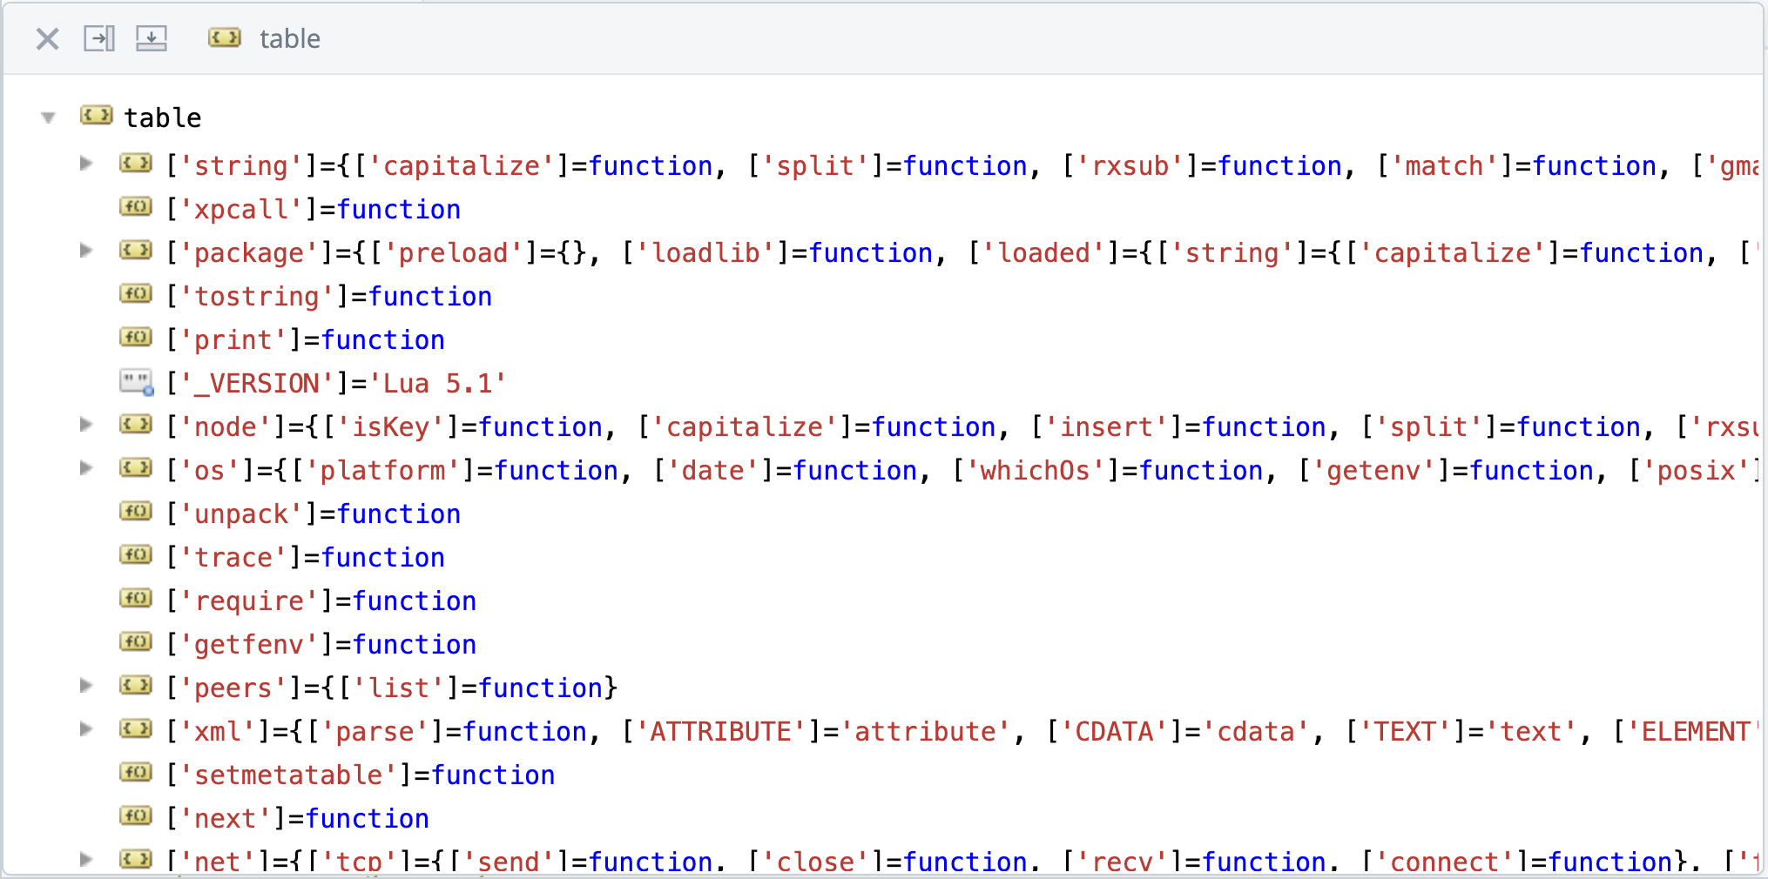Click the table icon next to 'package'
The image size is (1768, 879).
136,252
